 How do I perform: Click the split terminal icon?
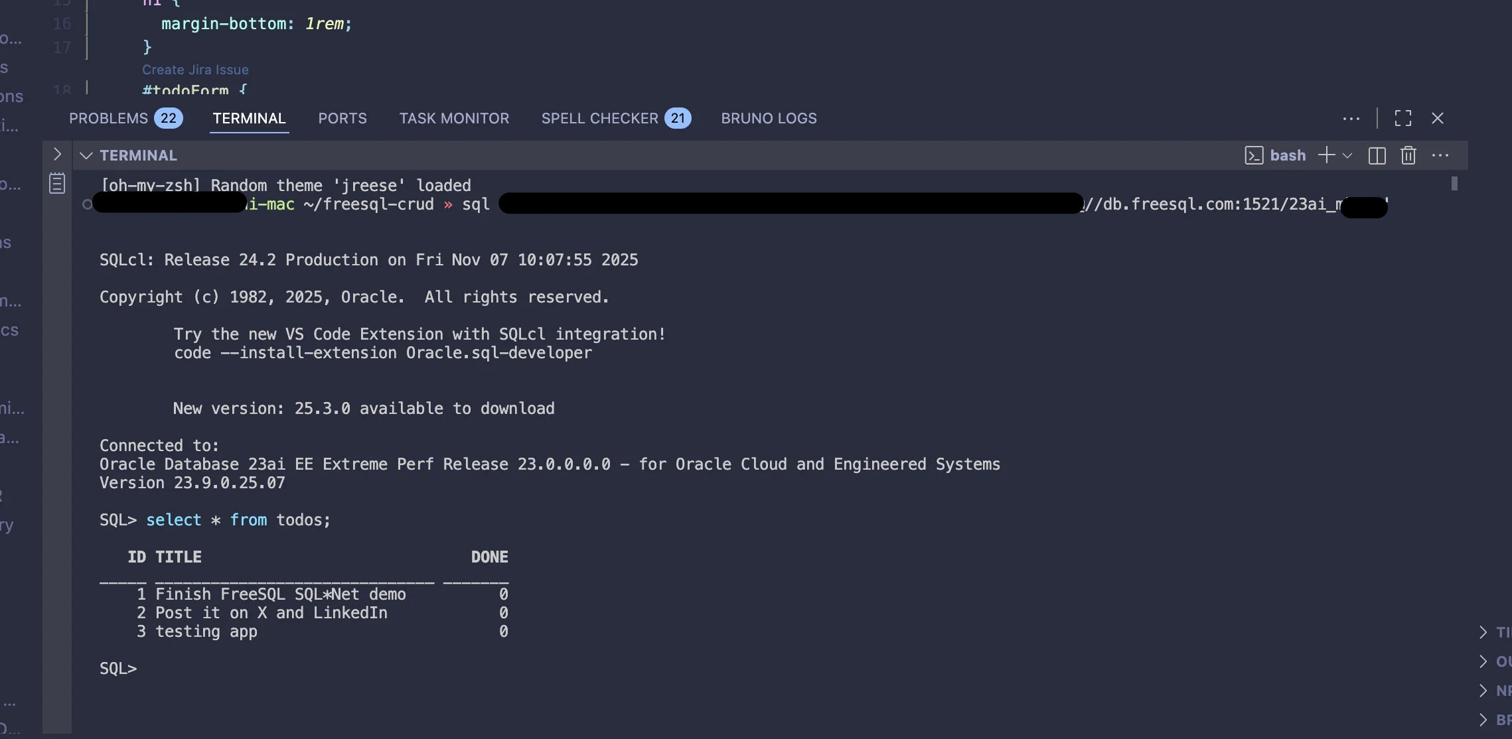click(1377, 156)
